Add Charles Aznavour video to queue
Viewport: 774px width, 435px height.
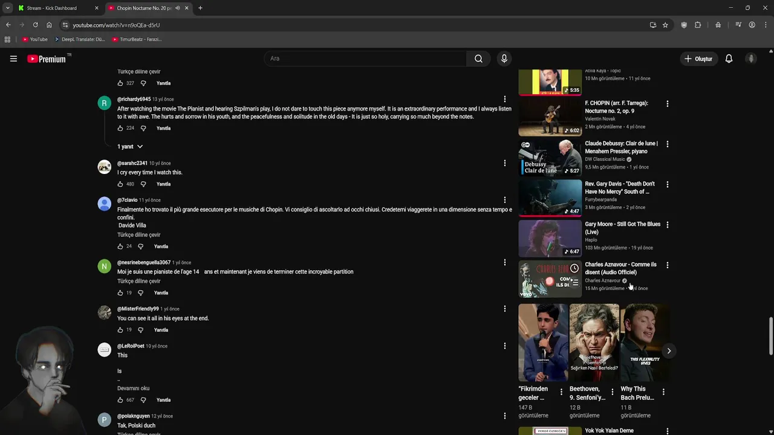574,282
